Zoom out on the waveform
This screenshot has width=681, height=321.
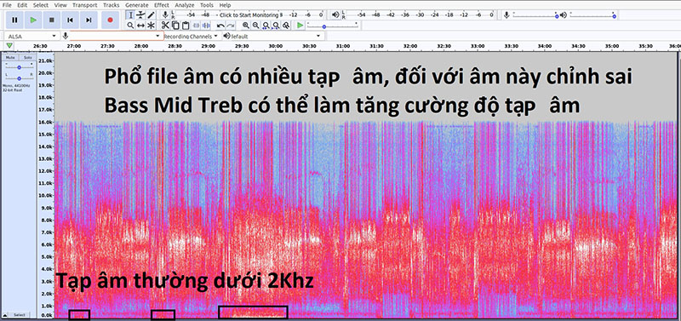[256, 26]
